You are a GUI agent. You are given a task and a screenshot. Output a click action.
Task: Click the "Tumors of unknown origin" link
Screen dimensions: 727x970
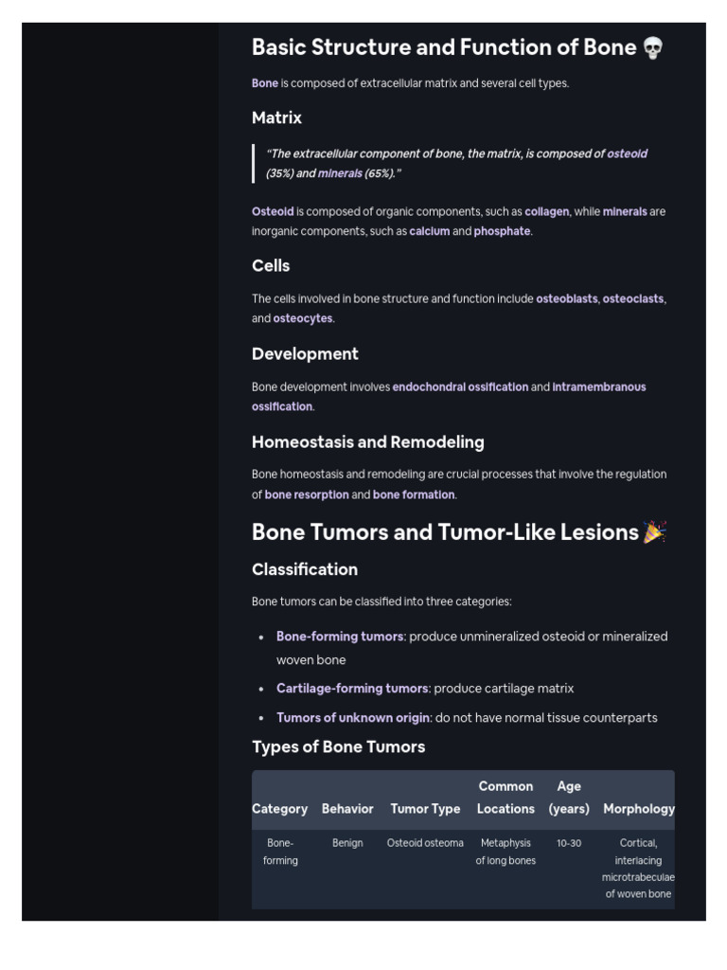[x=353, y=718]
